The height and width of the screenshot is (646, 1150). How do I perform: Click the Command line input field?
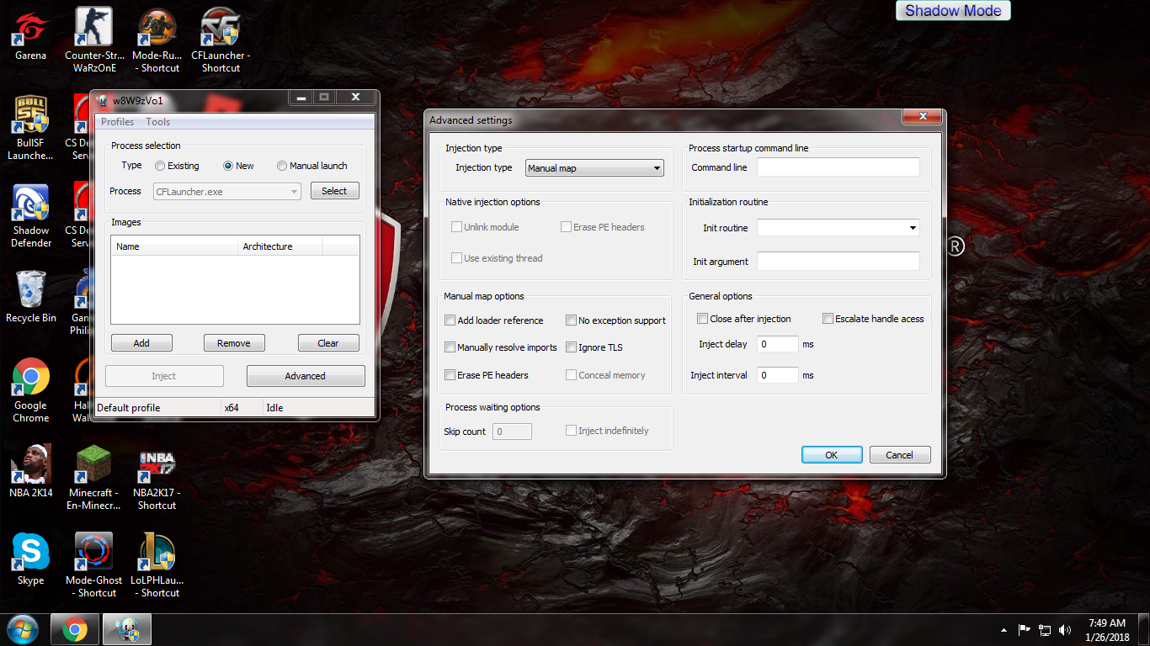point(838,167)
